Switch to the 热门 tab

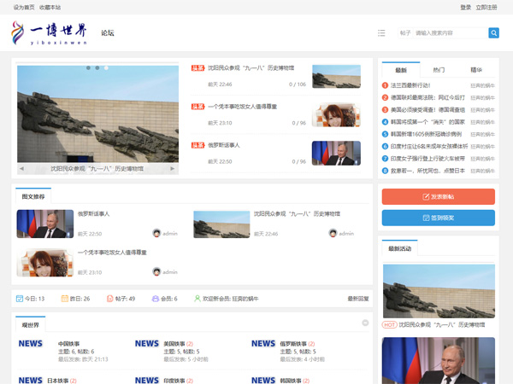[439, 70]
